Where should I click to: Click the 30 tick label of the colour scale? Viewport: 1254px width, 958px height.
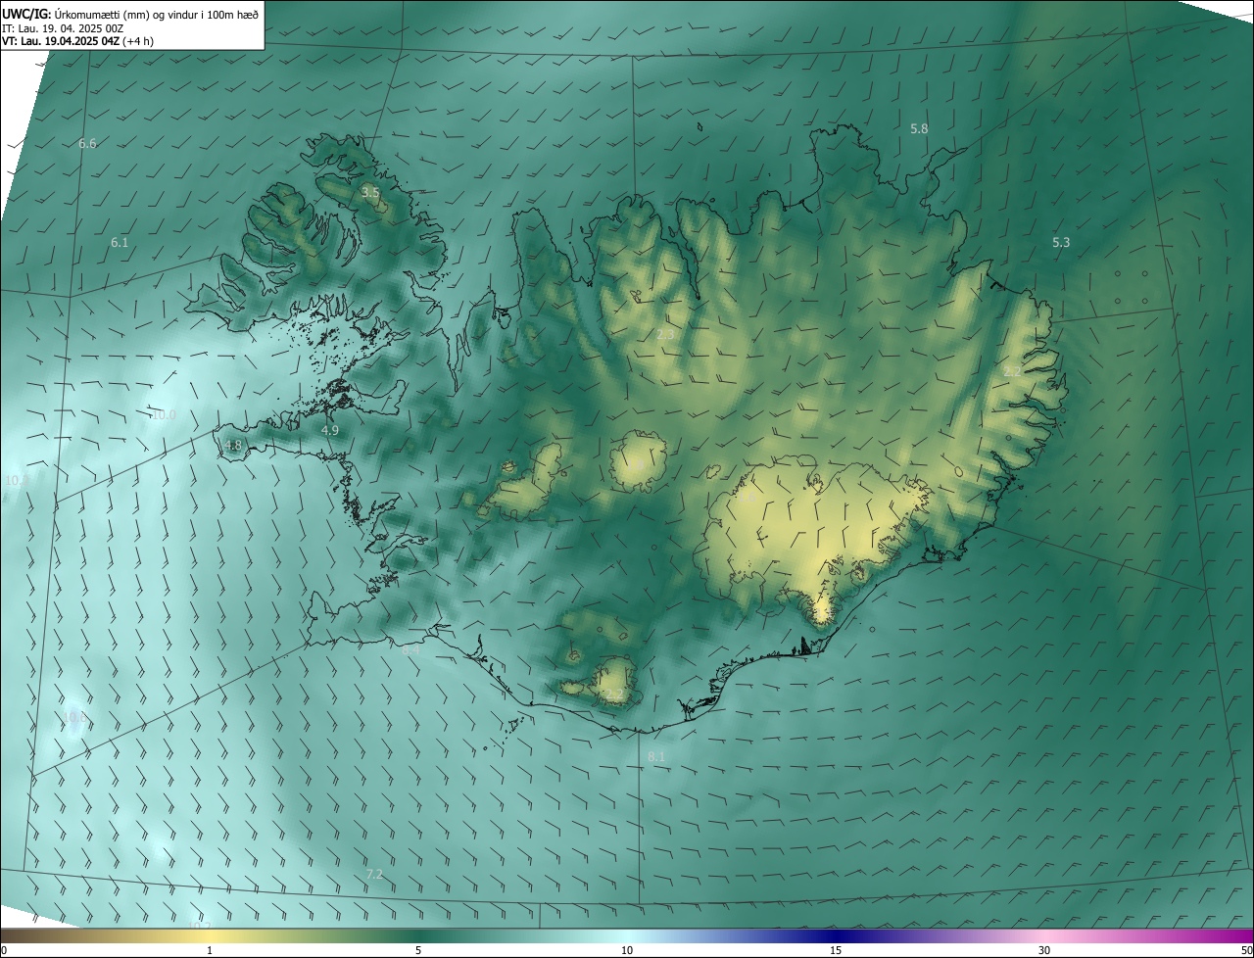[x=1044, y=950]
